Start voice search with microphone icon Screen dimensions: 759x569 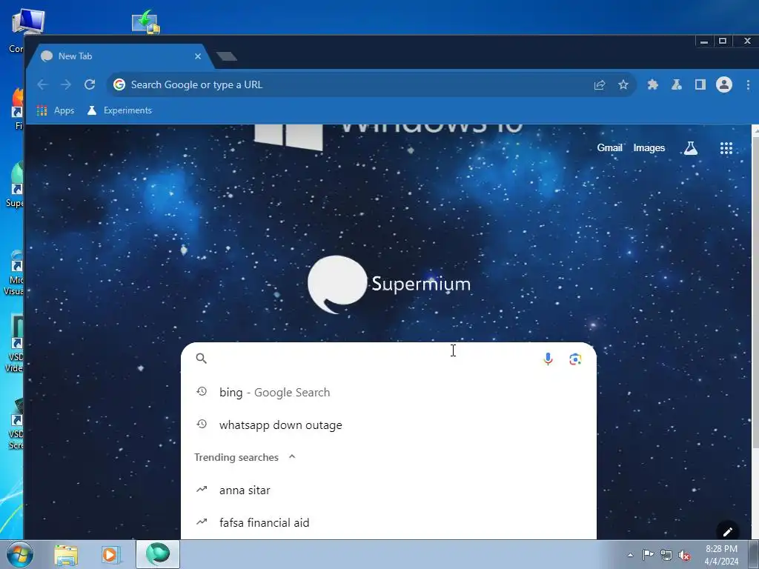pos(548,359)
